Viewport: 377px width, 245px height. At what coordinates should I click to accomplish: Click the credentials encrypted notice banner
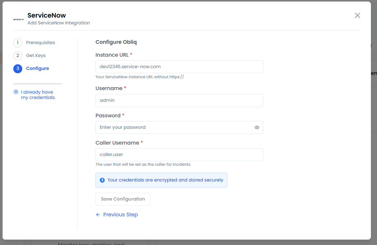click(x=165, y=180)
